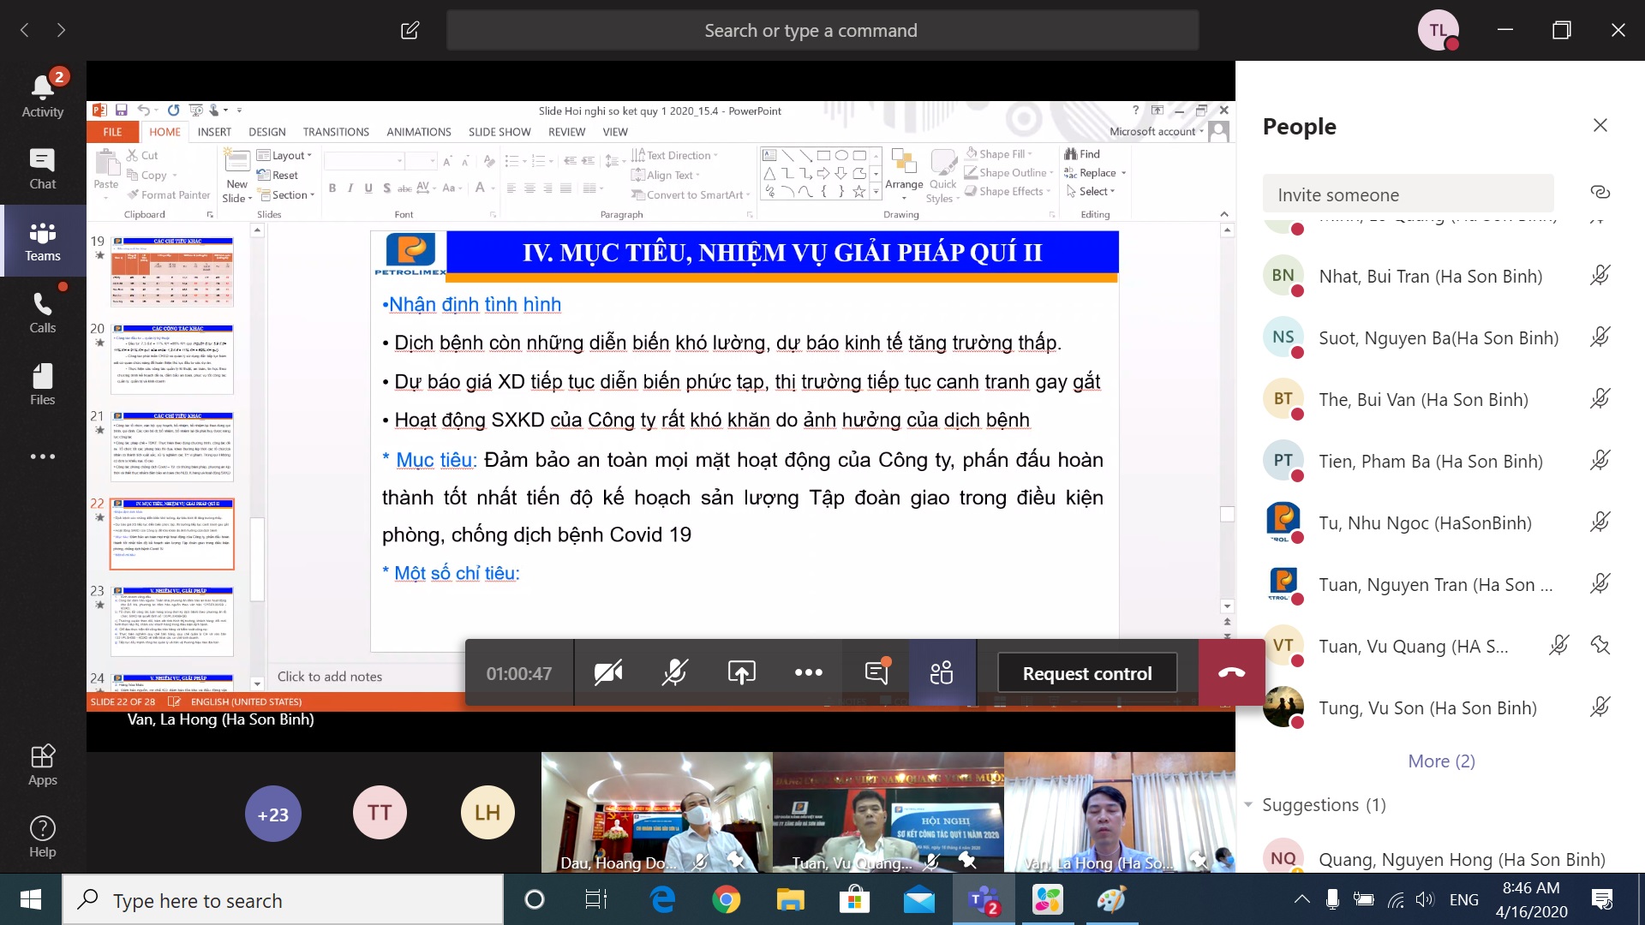1645x925 pixels.
Task: Switch to the Teams tab
Action: click(x=42, y=241)
